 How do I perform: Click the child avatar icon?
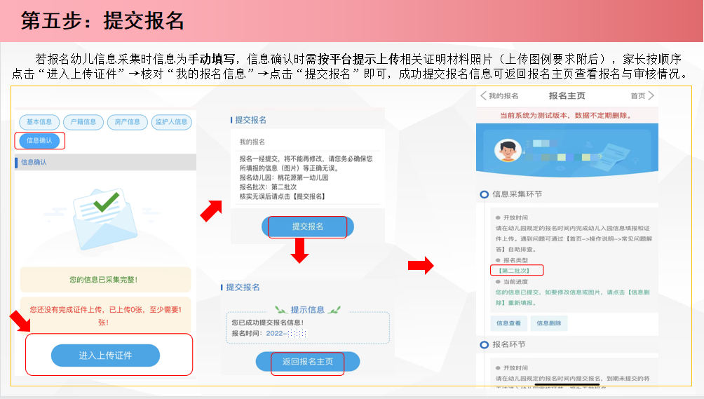click(x=508, y=151)
